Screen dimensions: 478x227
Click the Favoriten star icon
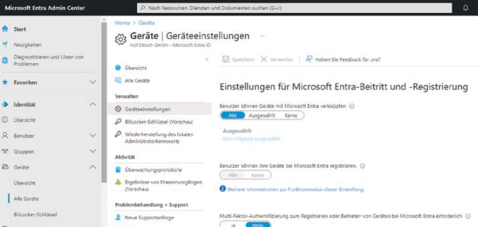[x=4, y=82]
